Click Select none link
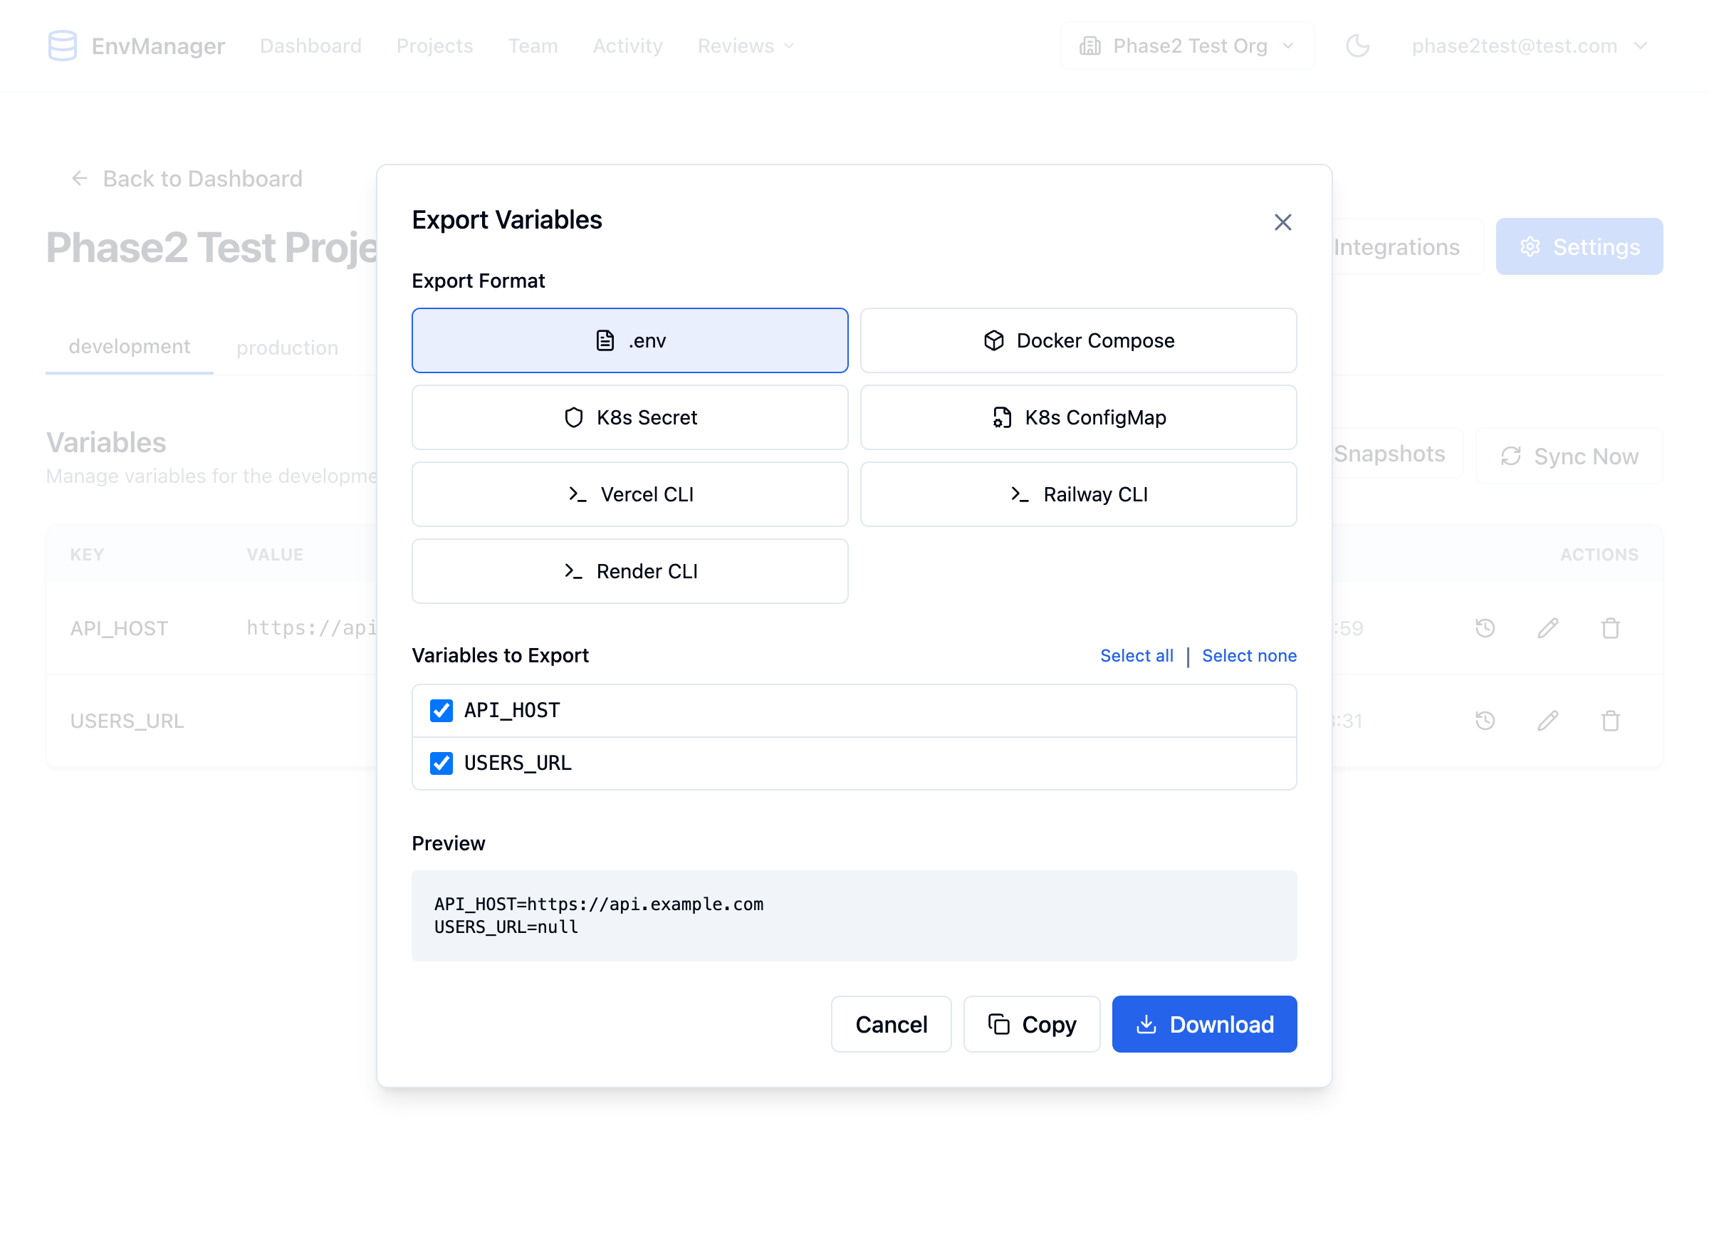Screen dimensions: 1709x1252 [1248, 656]
